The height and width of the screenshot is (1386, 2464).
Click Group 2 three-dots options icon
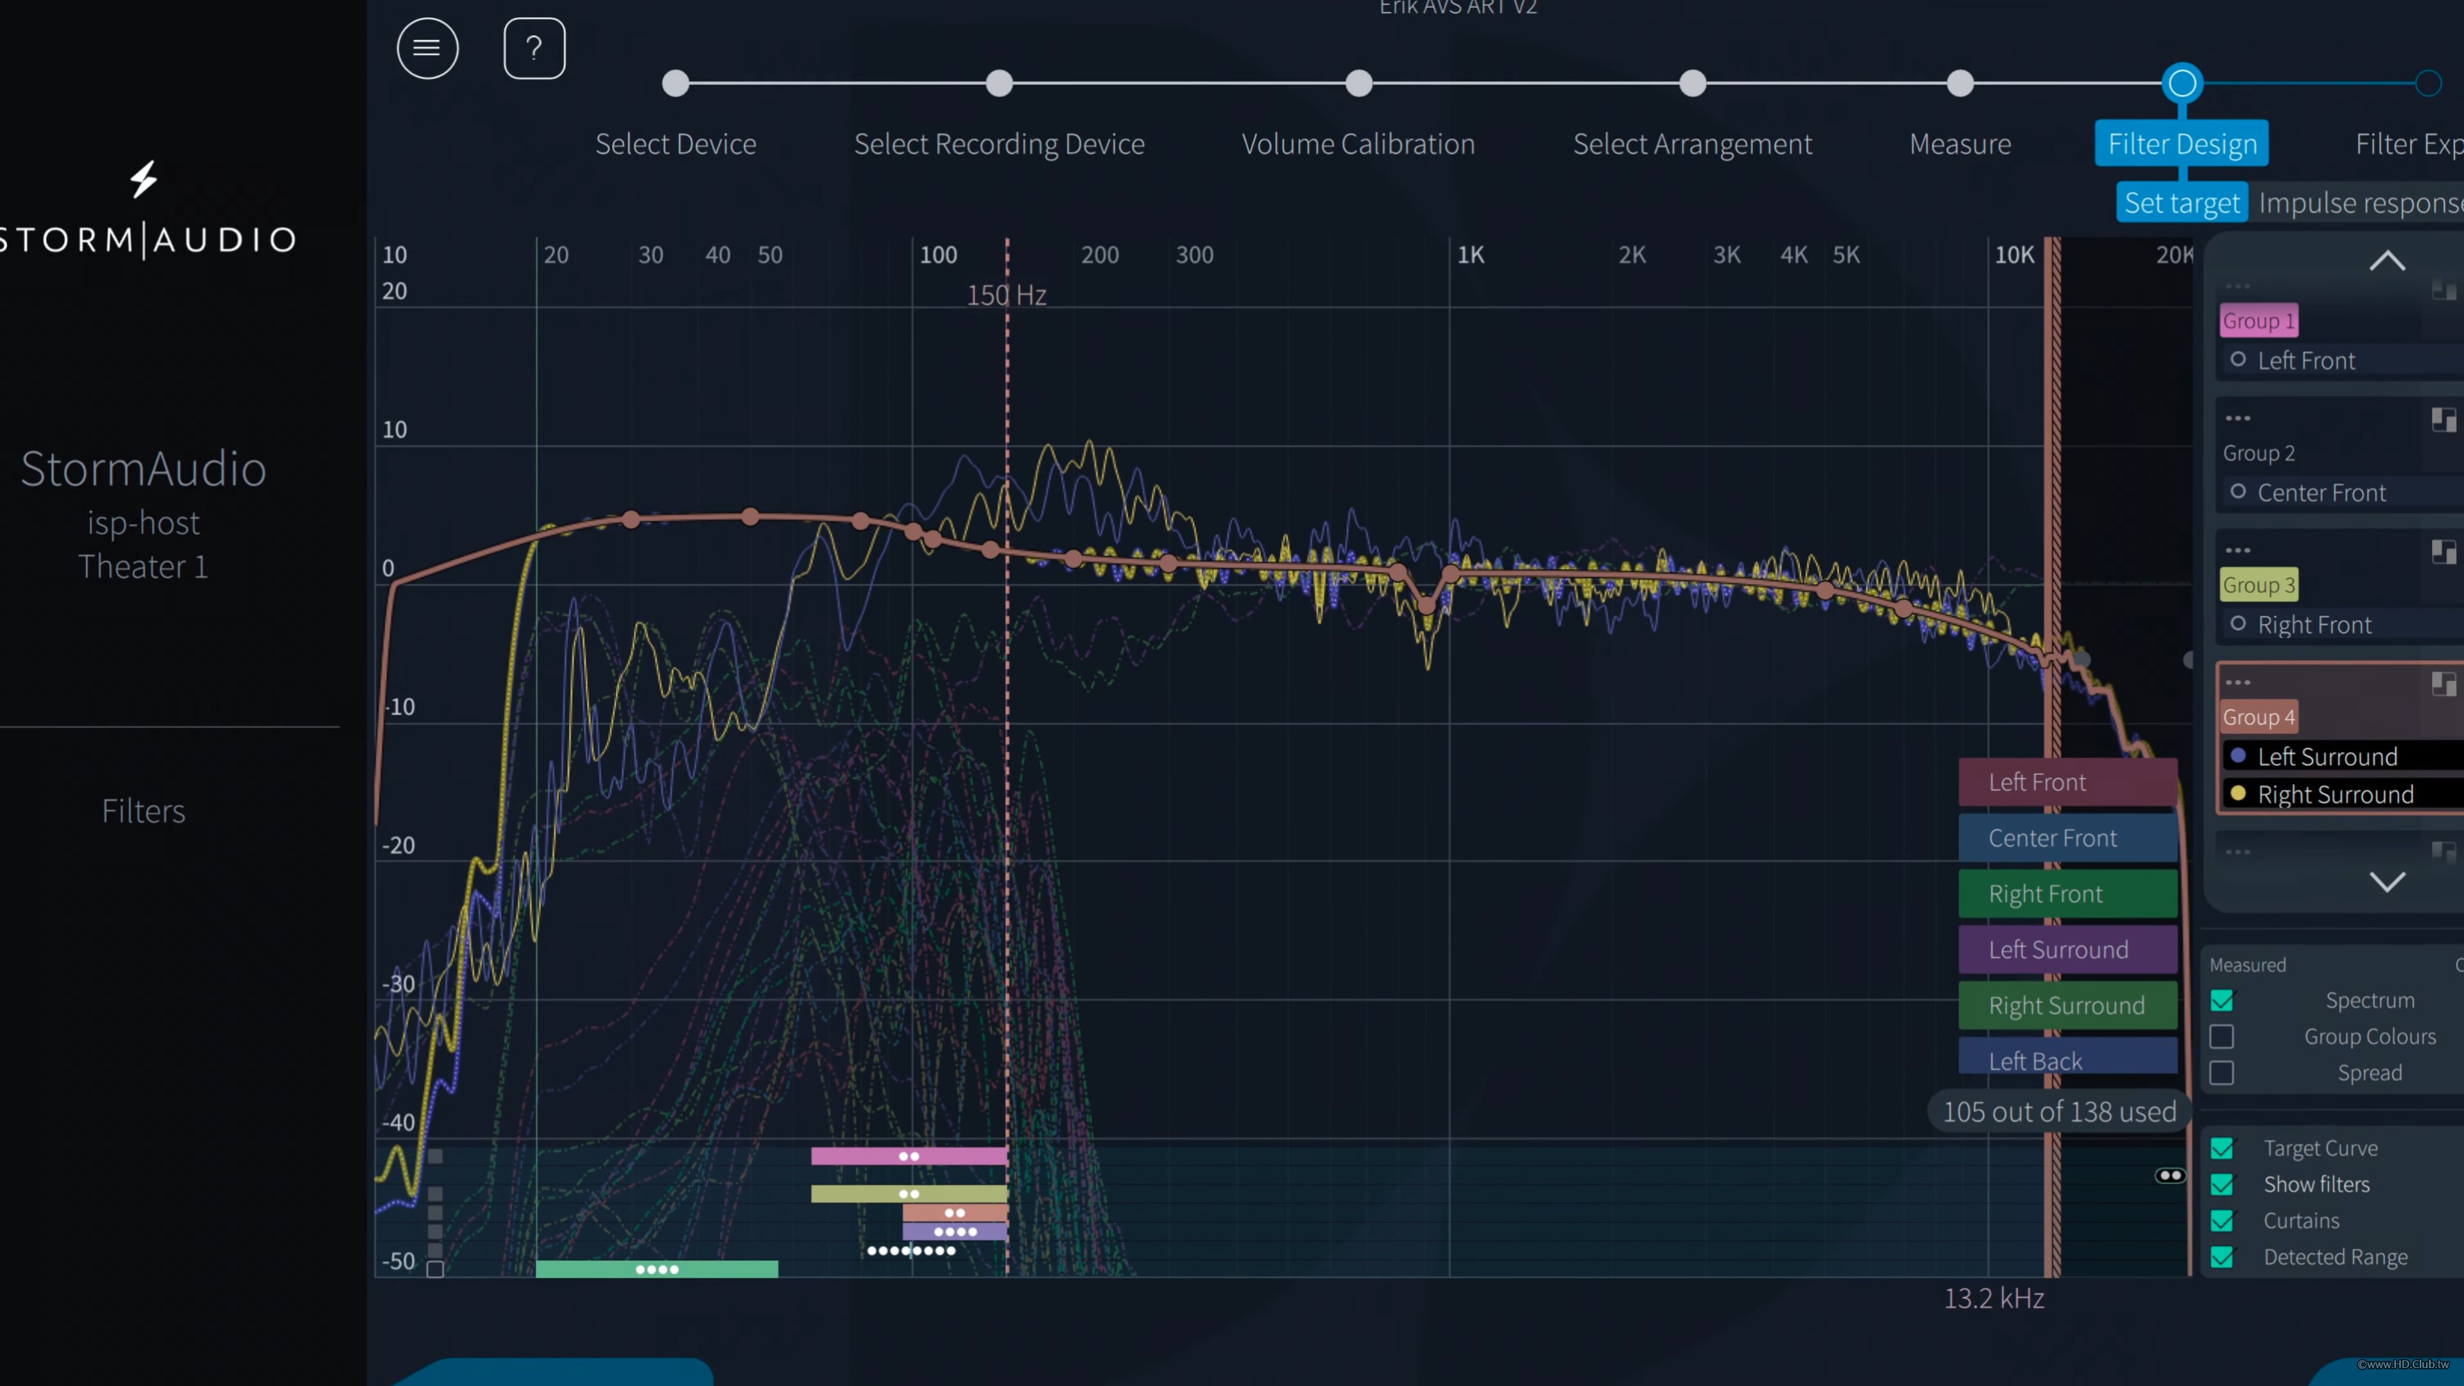pyautogui.click(x=2237, y=418)
